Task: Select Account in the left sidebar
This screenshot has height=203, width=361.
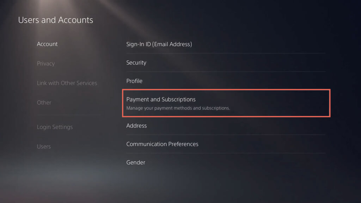Action: tap(47, 44)
